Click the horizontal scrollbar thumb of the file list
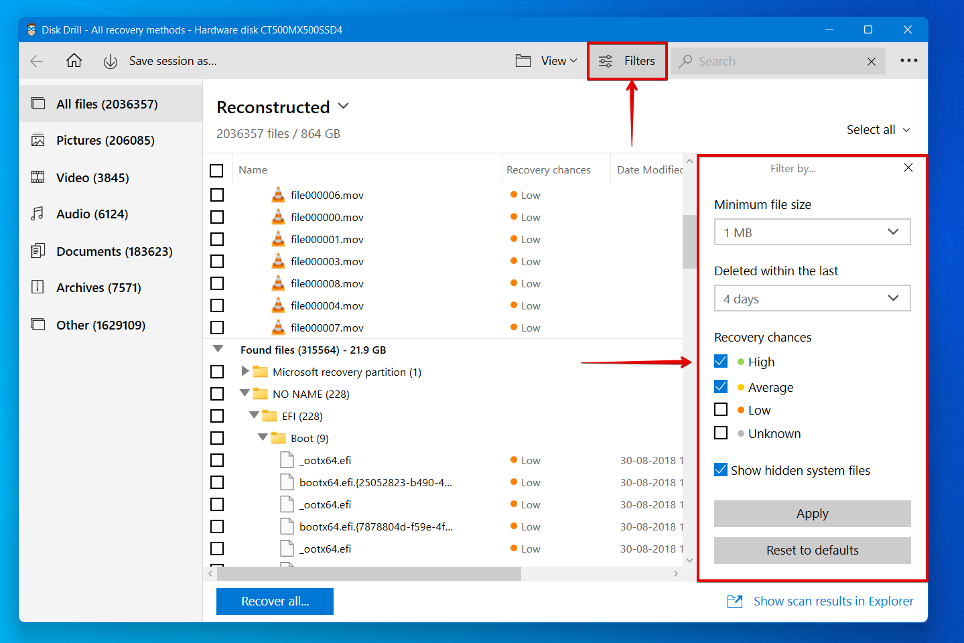This screenshot has height=643, width=964. click(369, 573)
